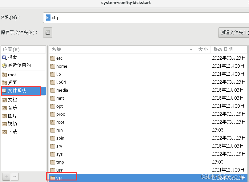Select the tmp folder
The image size is (249, 182).
click(148, 162)
